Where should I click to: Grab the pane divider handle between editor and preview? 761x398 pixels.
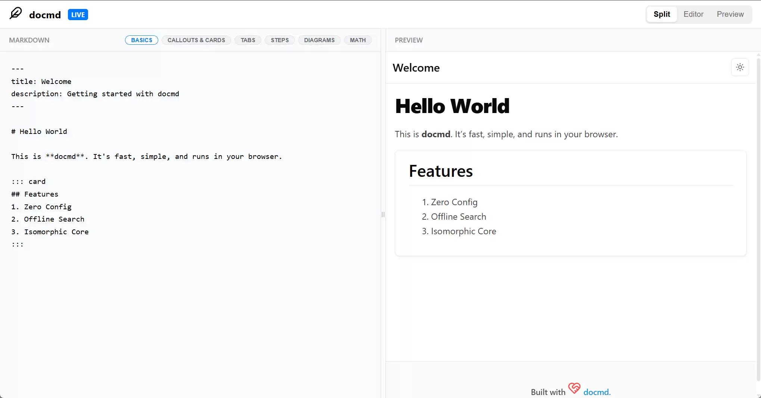point(383,214)
